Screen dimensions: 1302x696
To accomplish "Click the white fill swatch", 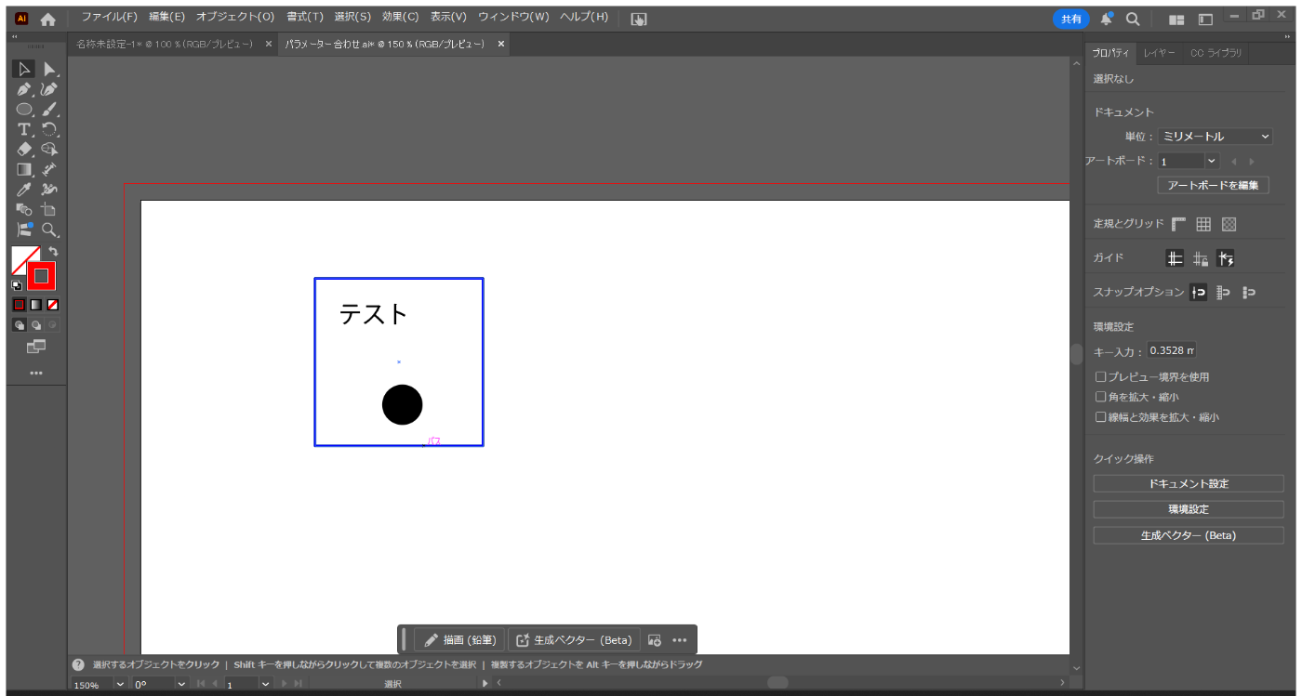I will tap(21, 256).
